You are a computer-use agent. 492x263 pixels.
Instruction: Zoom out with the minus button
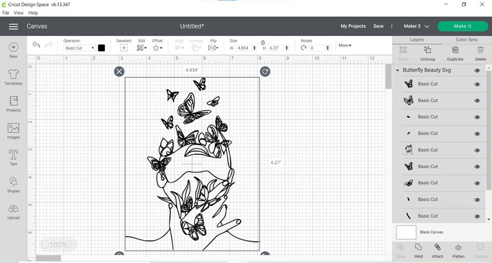click(x=45, y=245)
